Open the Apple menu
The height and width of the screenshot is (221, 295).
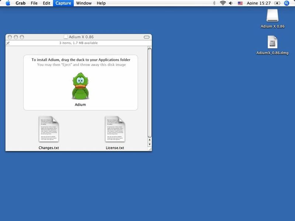tap(8, 3)
